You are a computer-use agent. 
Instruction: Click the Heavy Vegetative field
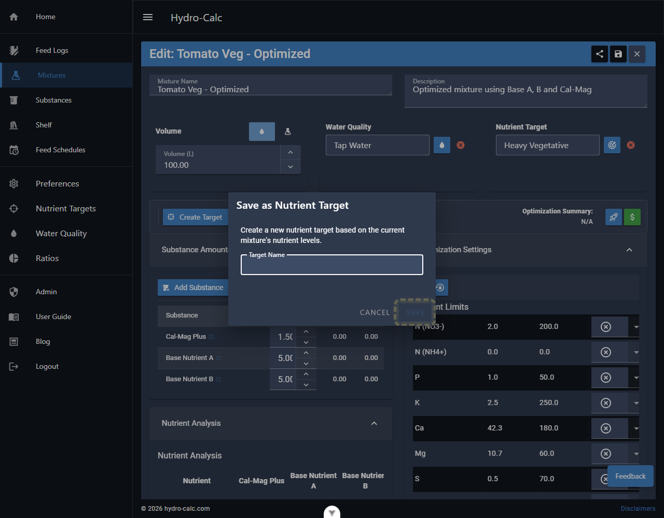point(548,145)
